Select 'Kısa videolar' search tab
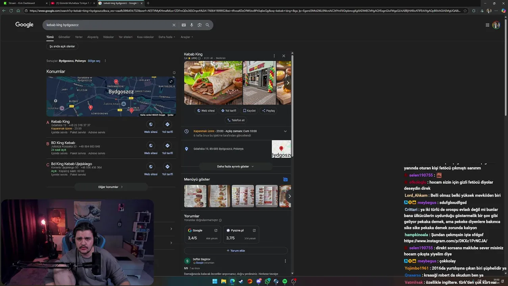Screen dimensions: 508x286 click(145, 37)
